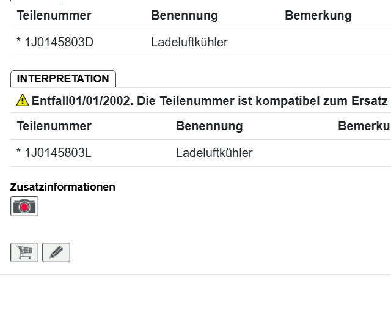
Task: Click the Bemerkung header of the top table
Action: 318,15
